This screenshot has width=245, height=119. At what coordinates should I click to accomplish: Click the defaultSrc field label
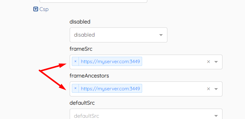82,103
